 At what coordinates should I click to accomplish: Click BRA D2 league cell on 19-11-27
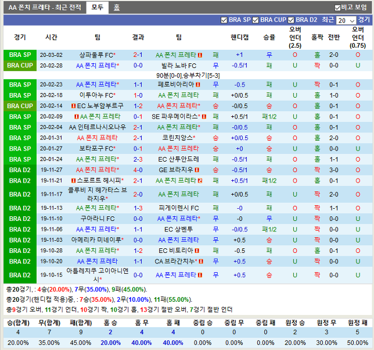[x=20, y=170]
